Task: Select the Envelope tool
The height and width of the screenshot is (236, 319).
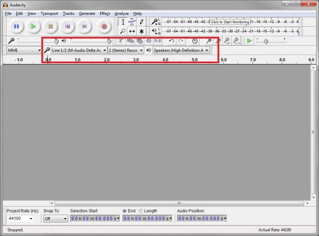Action: click(132, 22)
